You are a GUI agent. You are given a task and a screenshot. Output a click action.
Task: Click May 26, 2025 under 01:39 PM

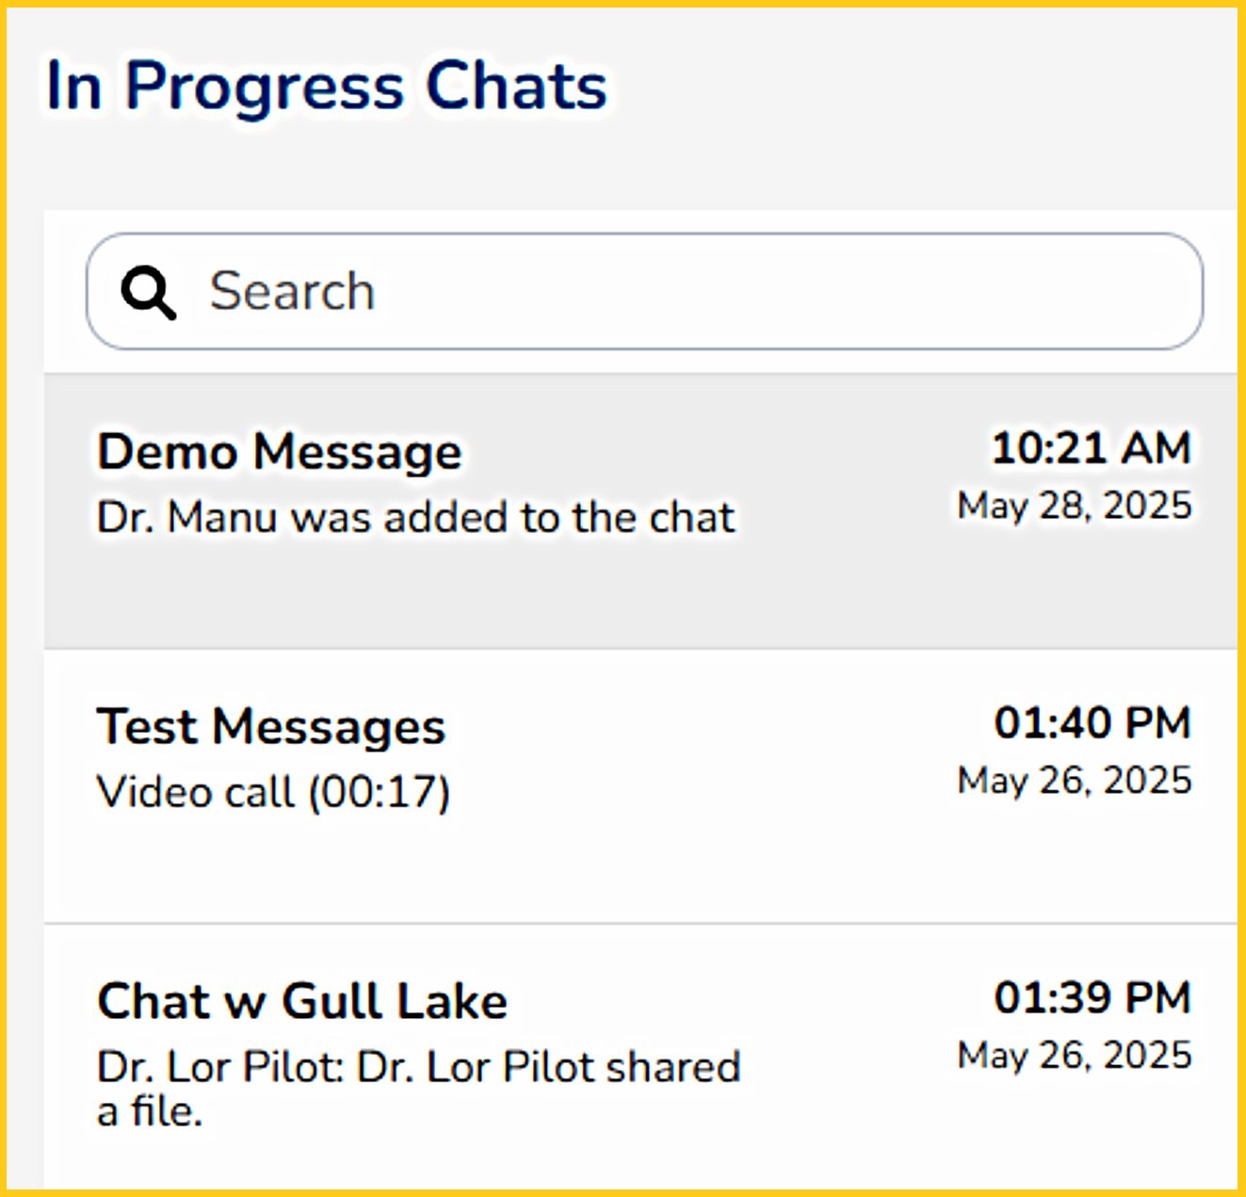pyautogui.click(x=1075, y=1056)
